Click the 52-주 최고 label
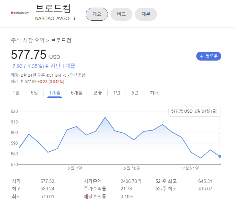Viewport: 235px width, 205px height. click(x=166, y=181)
